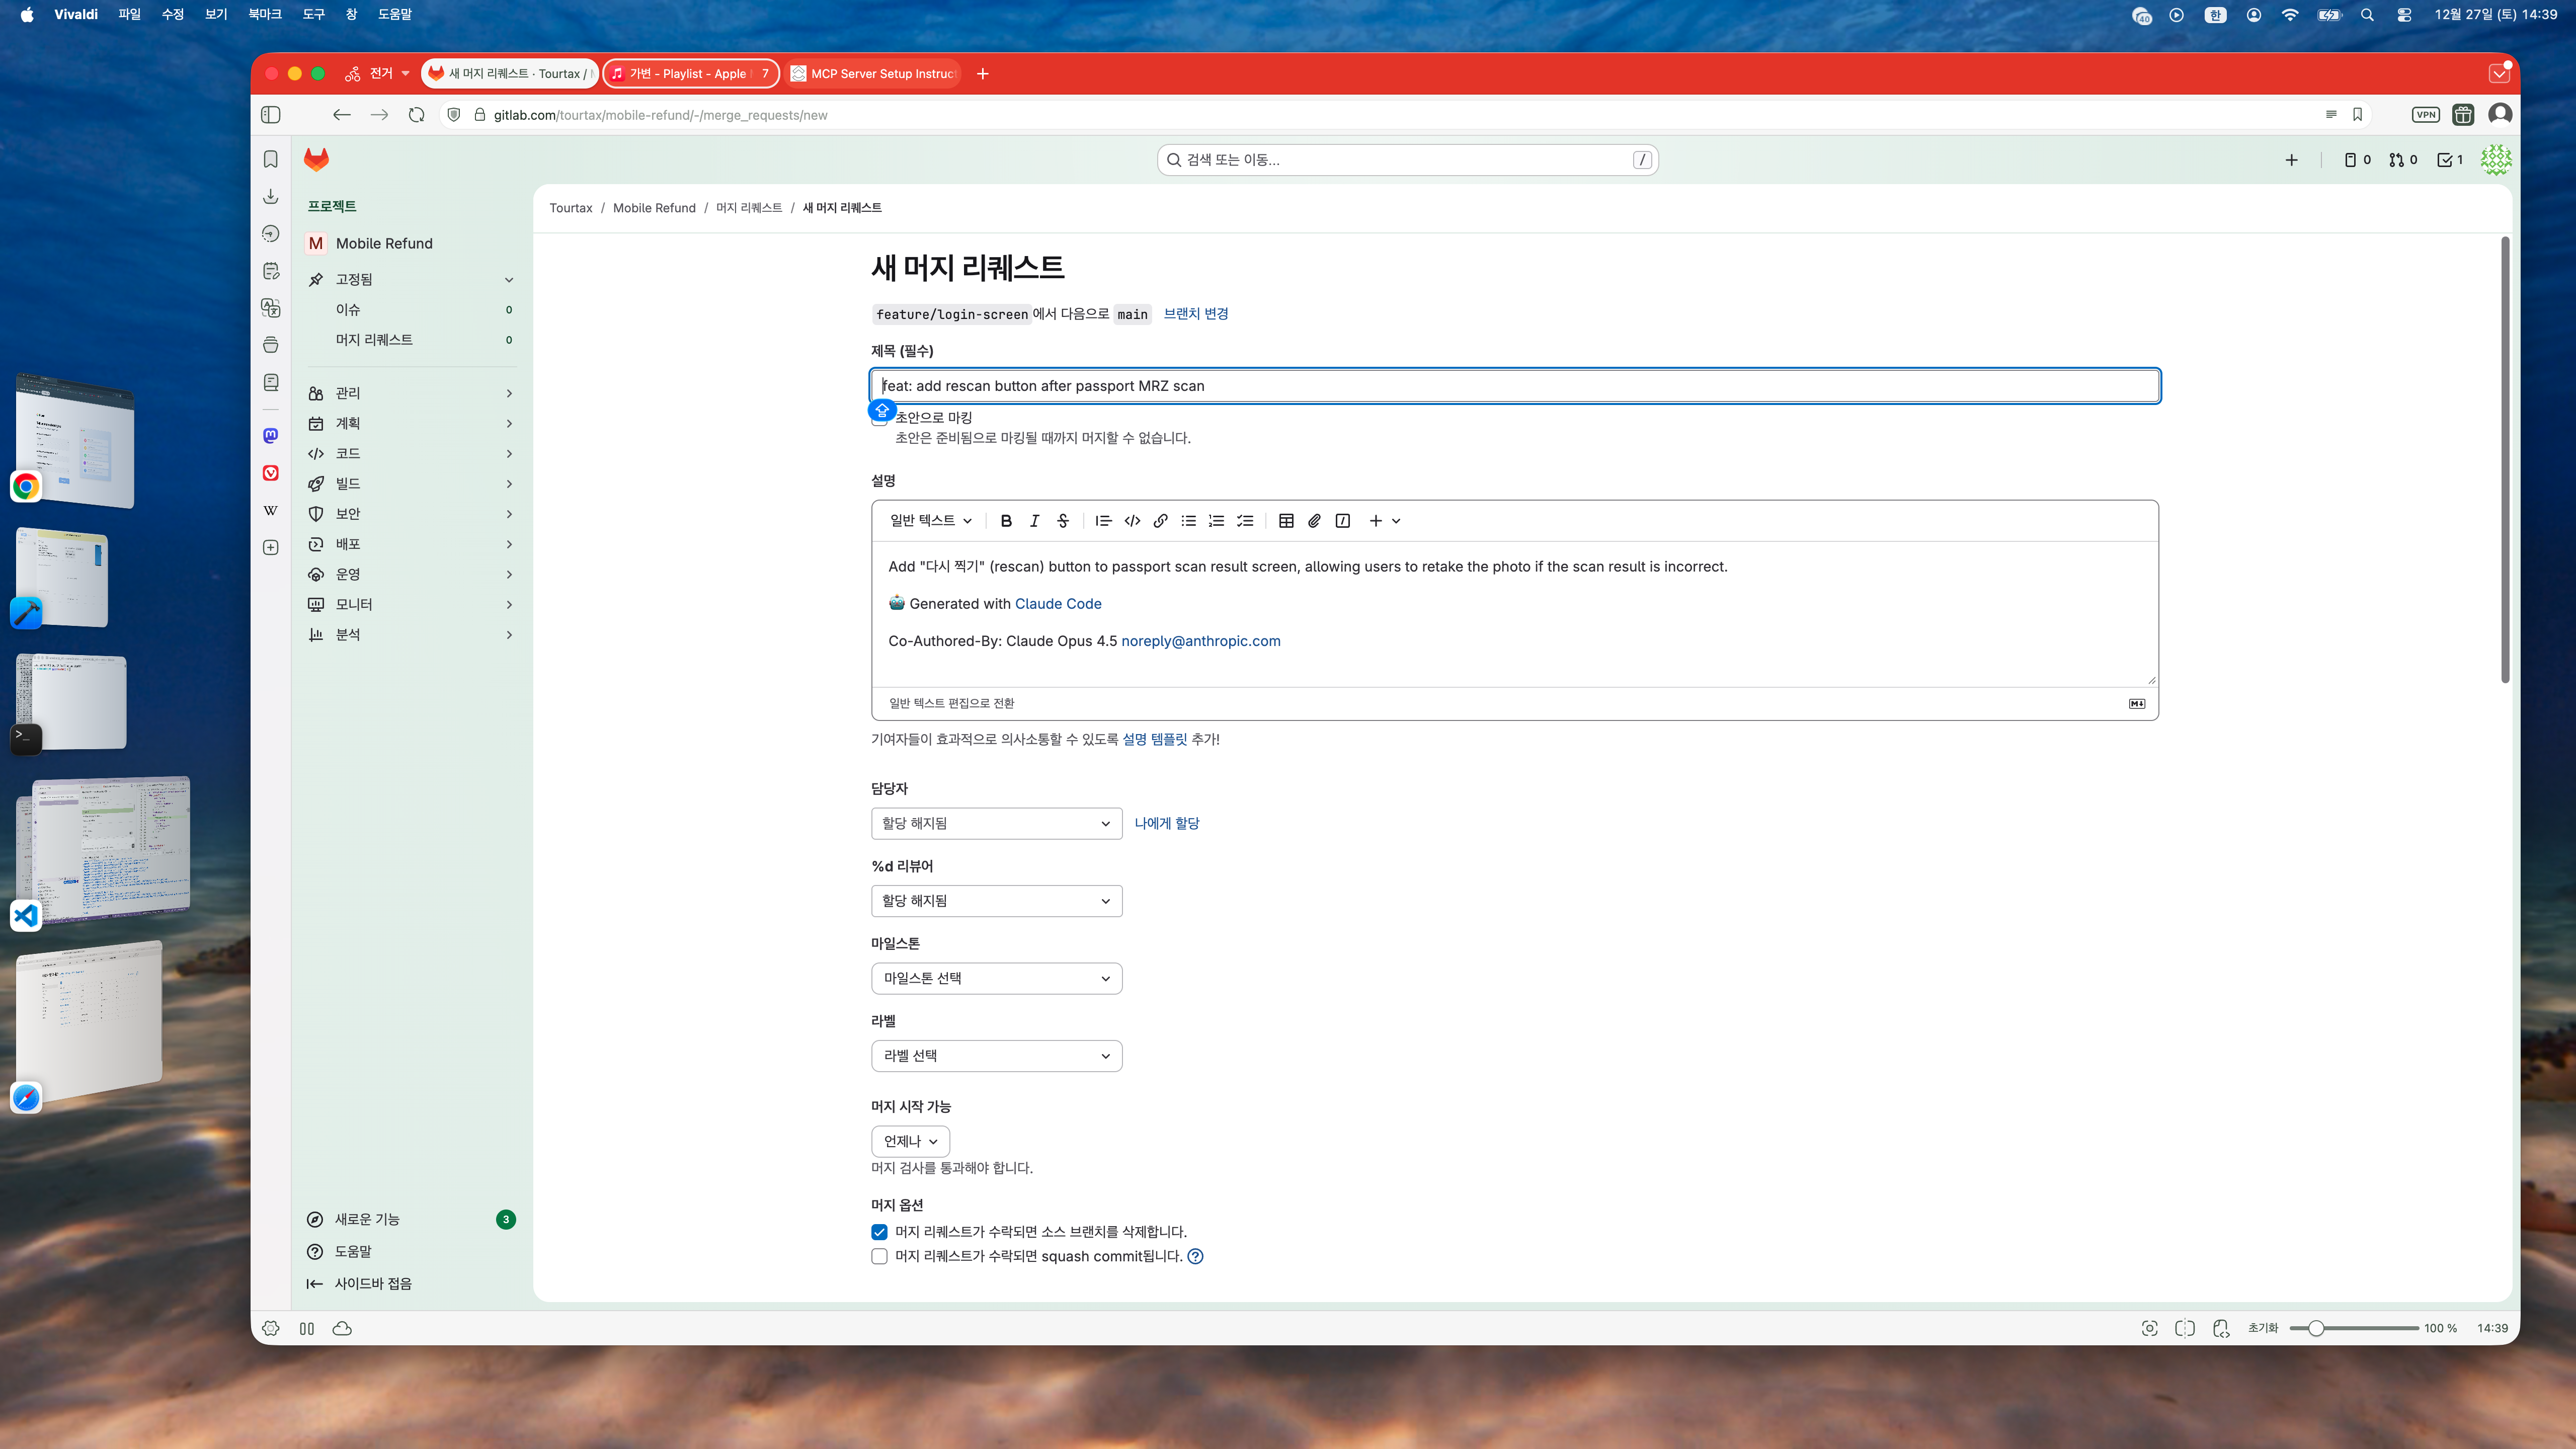Click the 나에게 할당 link

tap(1167, 823)
